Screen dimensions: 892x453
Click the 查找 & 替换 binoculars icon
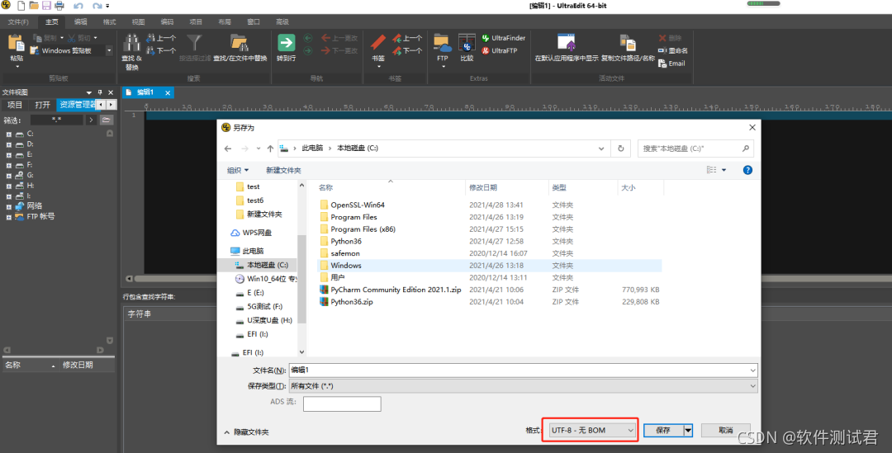[x=131, y=44]
